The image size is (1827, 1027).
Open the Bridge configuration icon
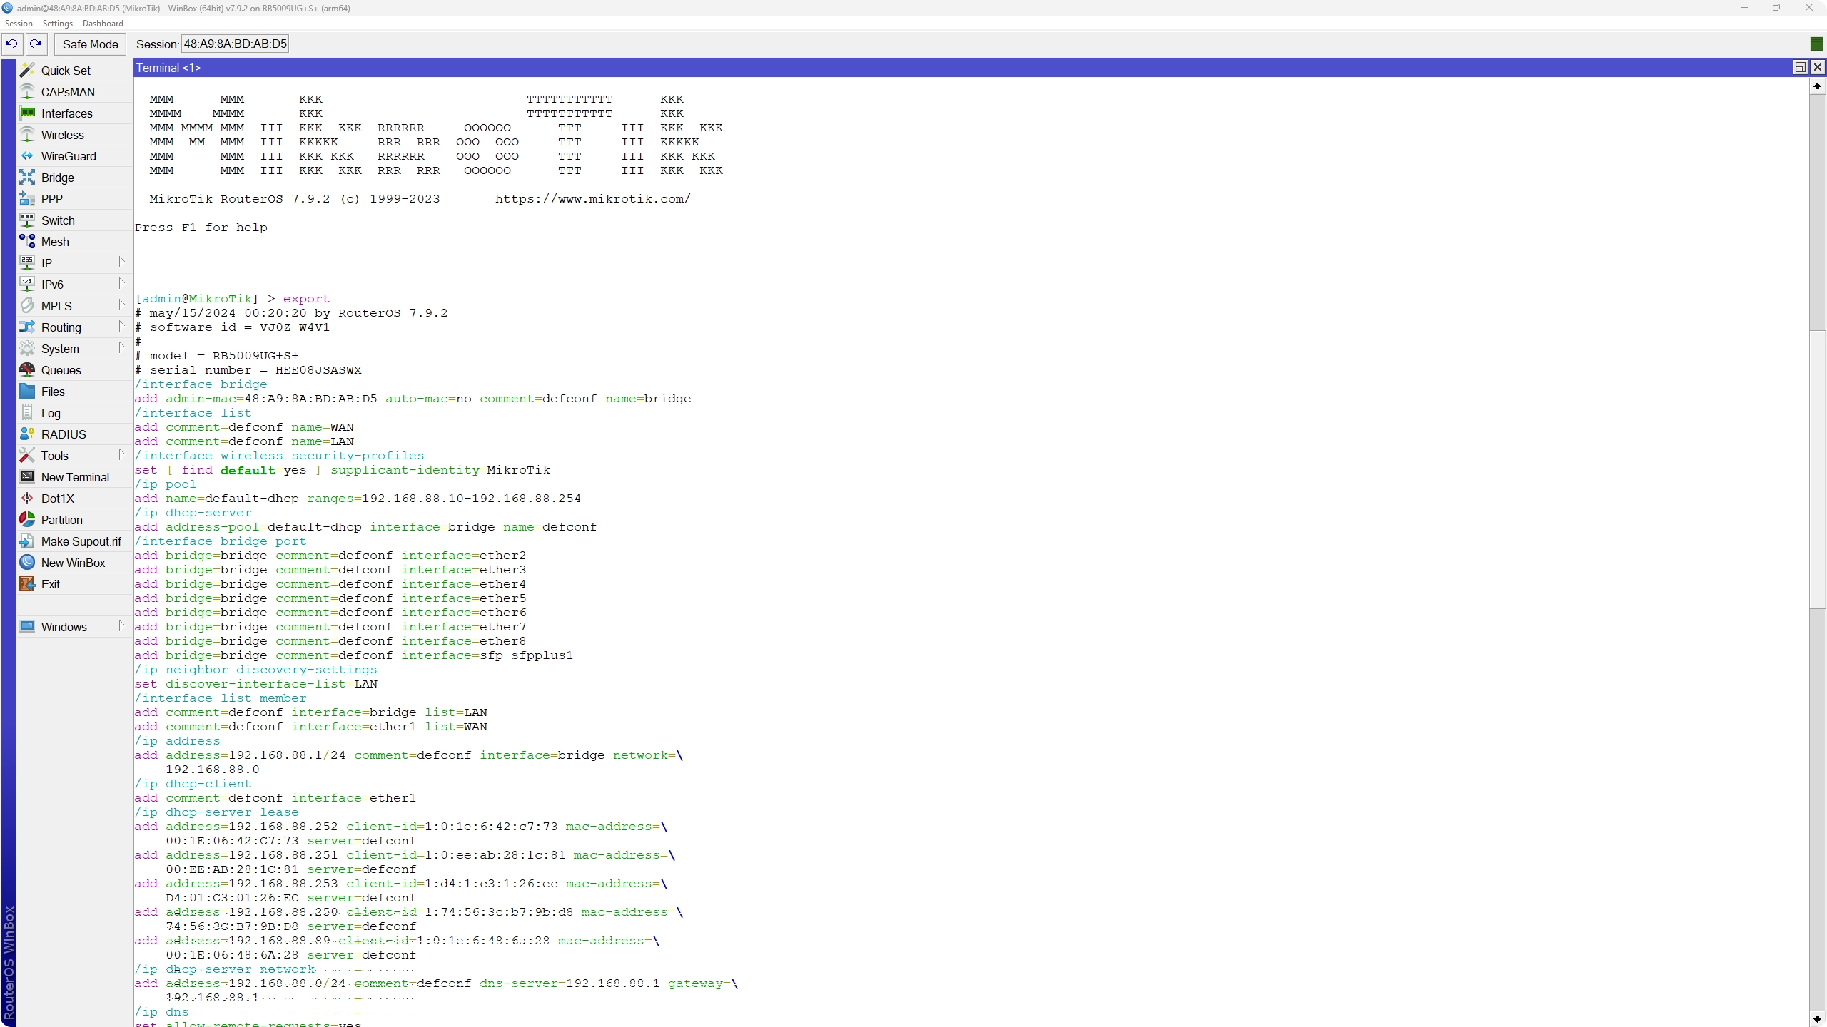pos(27,178)
